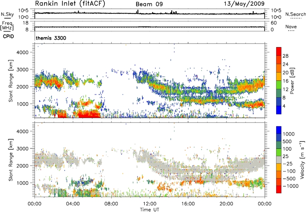306x212 pixels.
Task: Click the "-25" Velocity color bar value
Action: [x=288, y=163]
